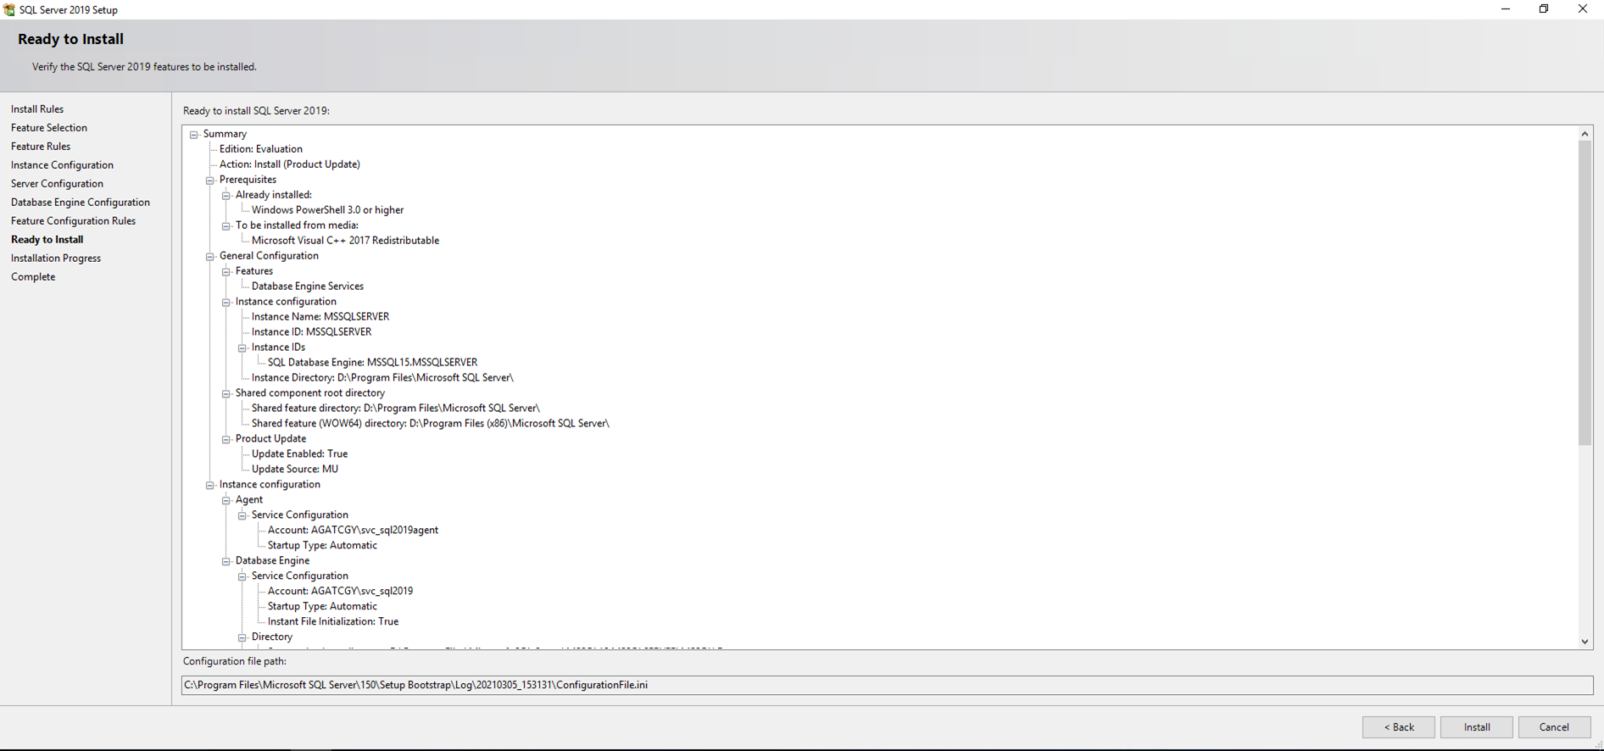
Task: Collapse the General Configuration node
Action: (210, 256)
